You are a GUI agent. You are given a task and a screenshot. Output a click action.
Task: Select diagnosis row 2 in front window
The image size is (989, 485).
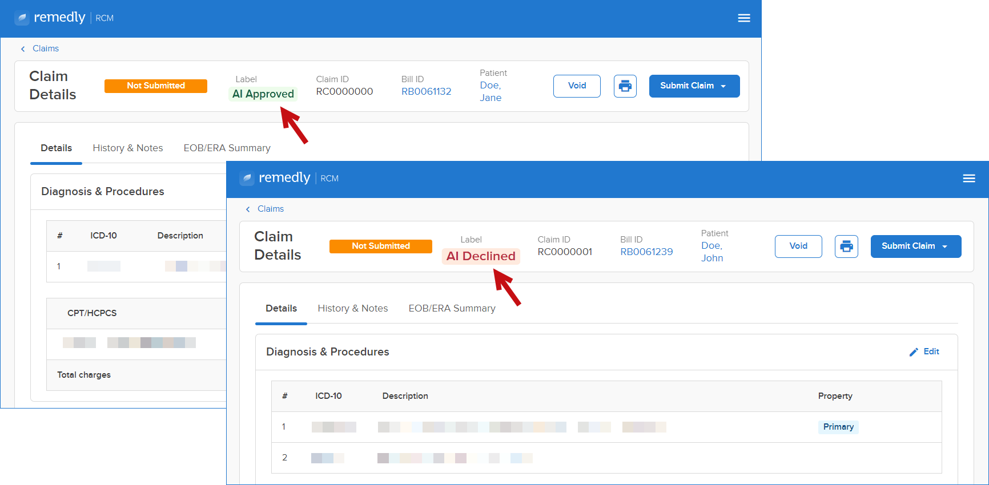606,458
